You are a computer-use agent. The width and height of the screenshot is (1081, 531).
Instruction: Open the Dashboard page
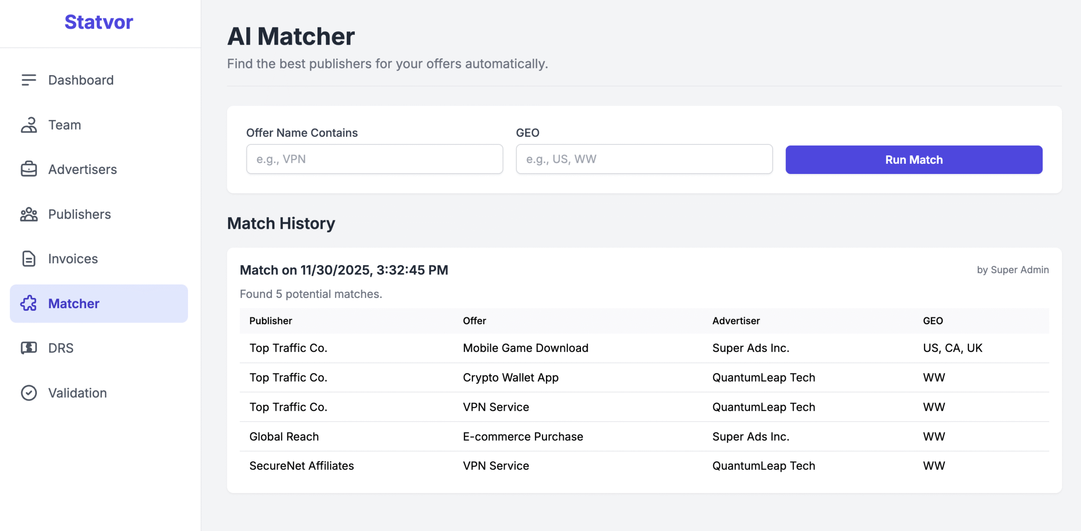click(81, 80)
